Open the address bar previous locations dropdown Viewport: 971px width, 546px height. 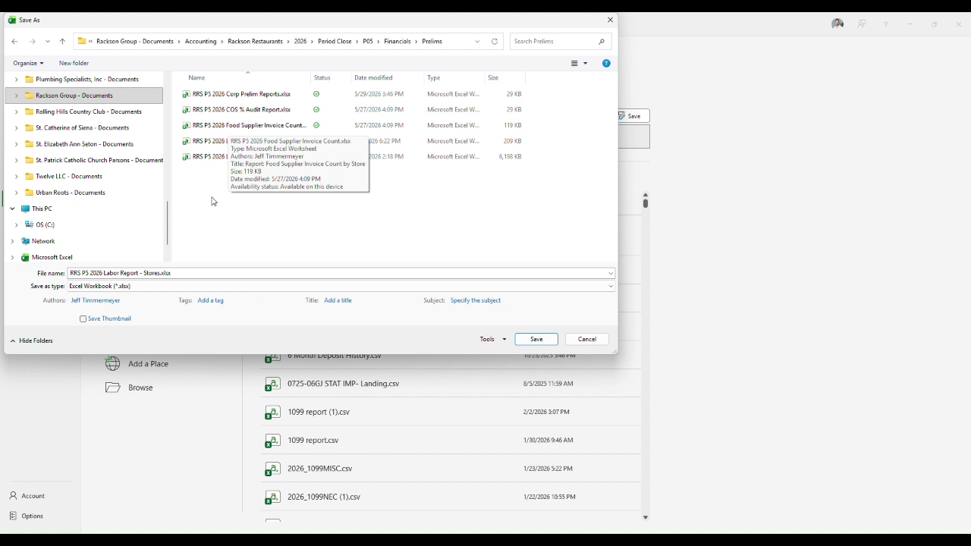477,42
